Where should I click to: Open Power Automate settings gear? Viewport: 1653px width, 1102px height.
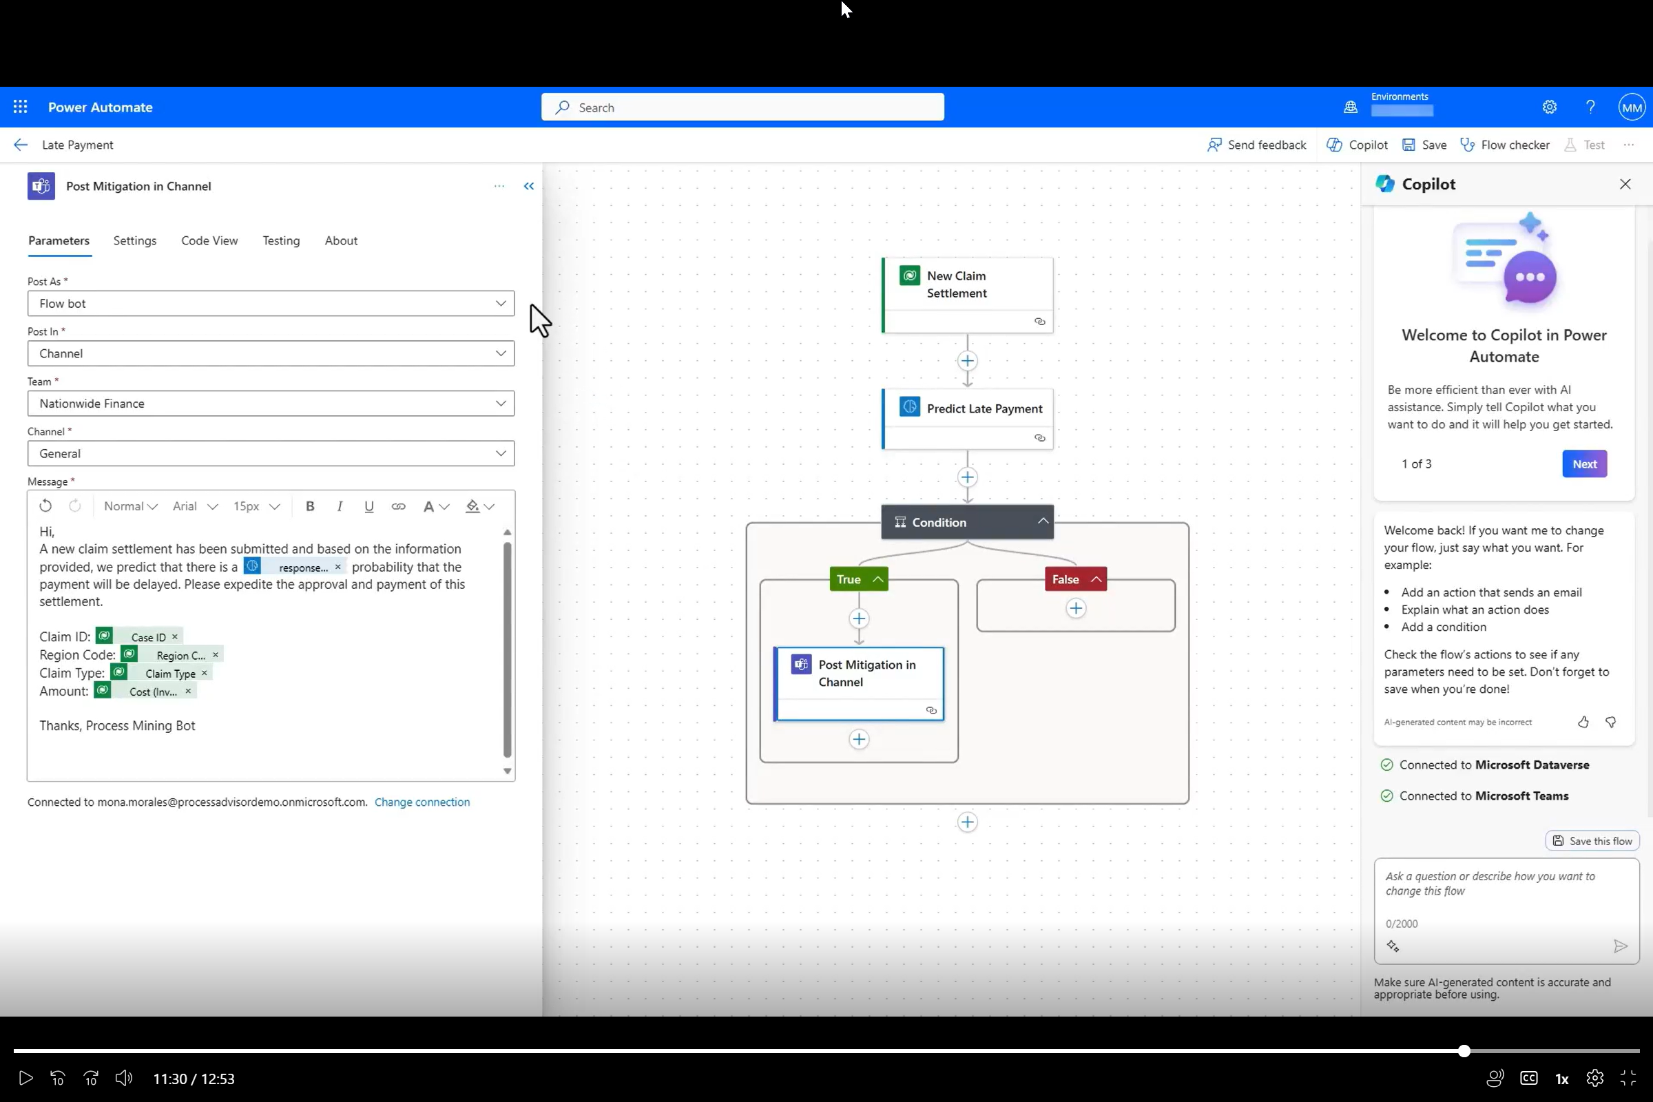[1550, 107]
